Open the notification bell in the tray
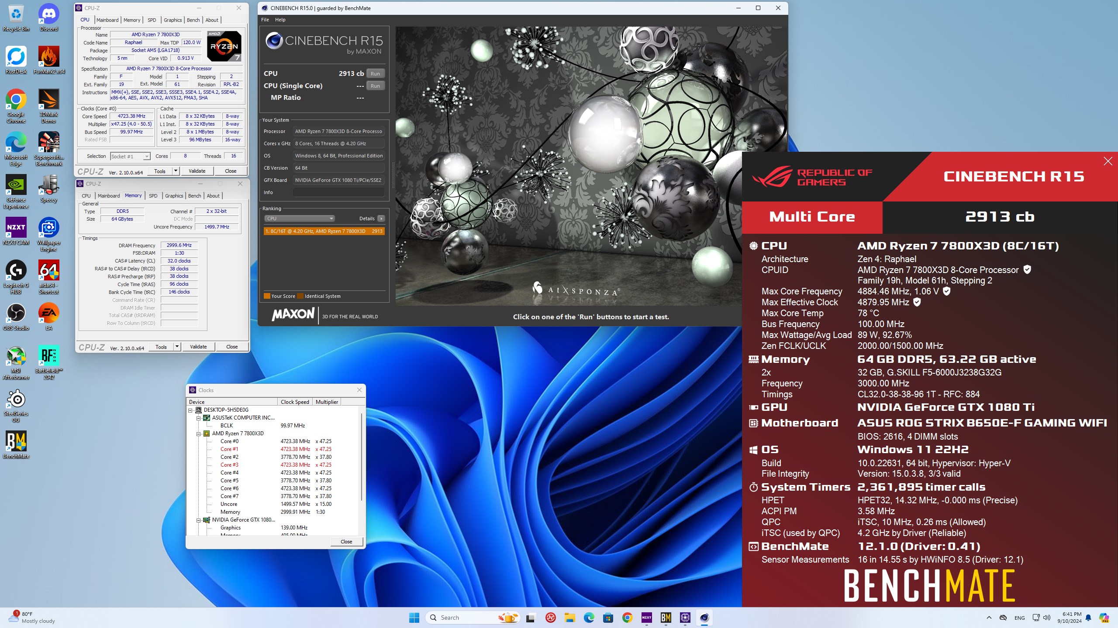The image size is (1118, 628). tap(1088, 618)
